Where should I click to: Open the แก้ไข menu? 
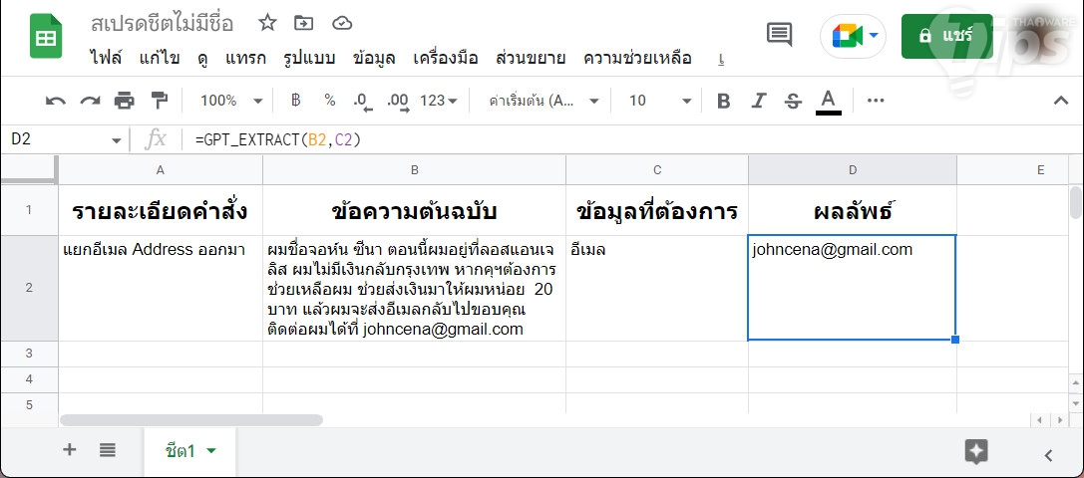coord(159,58)
